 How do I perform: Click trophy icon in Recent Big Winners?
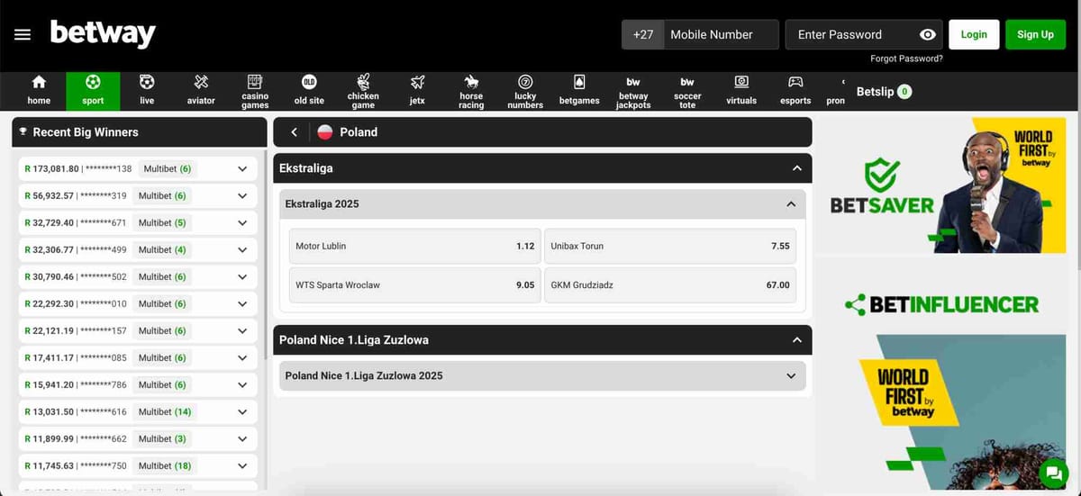[x=23, y=131]
